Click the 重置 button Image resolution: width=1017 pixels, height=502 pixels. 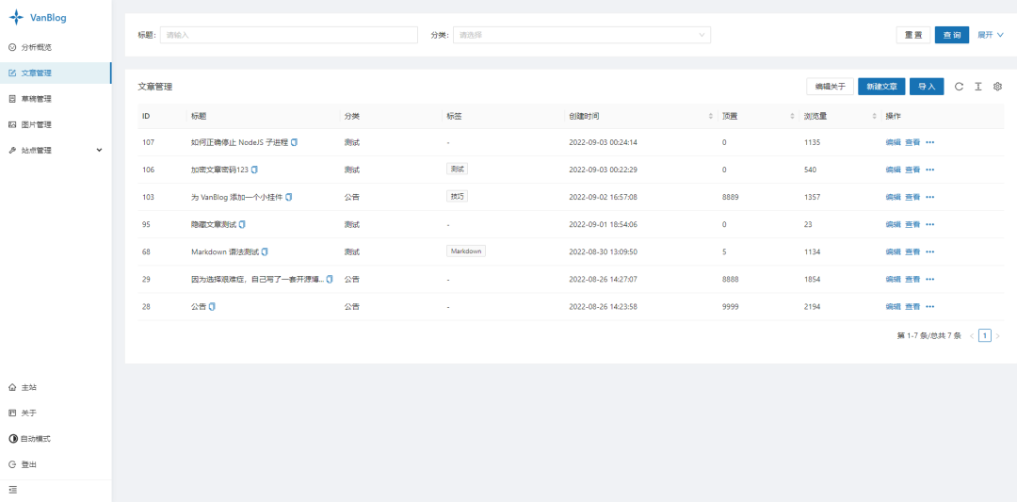pos(913,35)
